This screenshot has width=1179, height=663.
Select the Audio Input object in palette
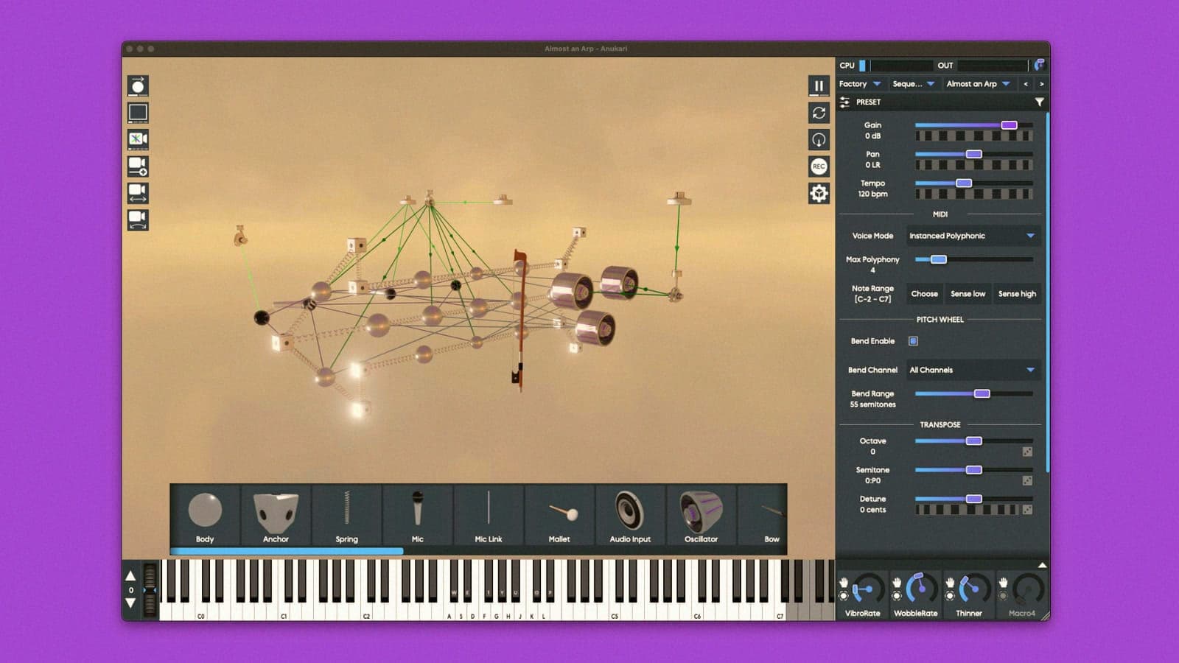point(630,516)
